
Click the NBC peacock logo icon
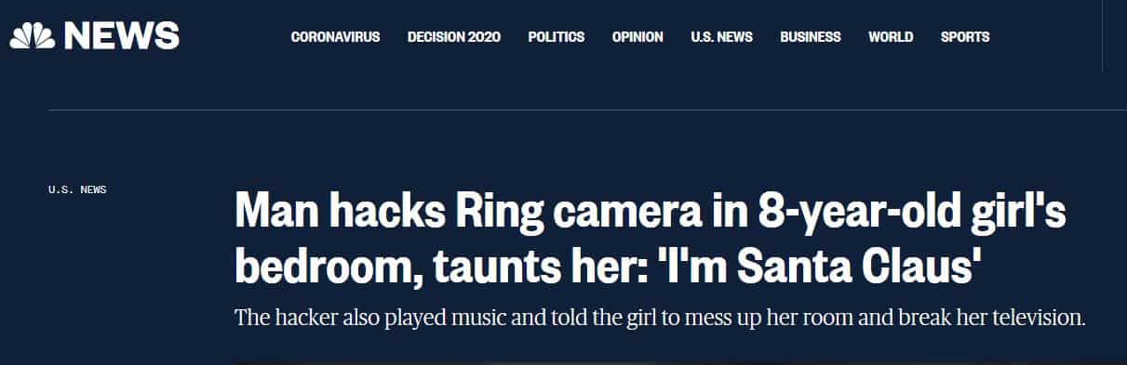tap(34, 37)
